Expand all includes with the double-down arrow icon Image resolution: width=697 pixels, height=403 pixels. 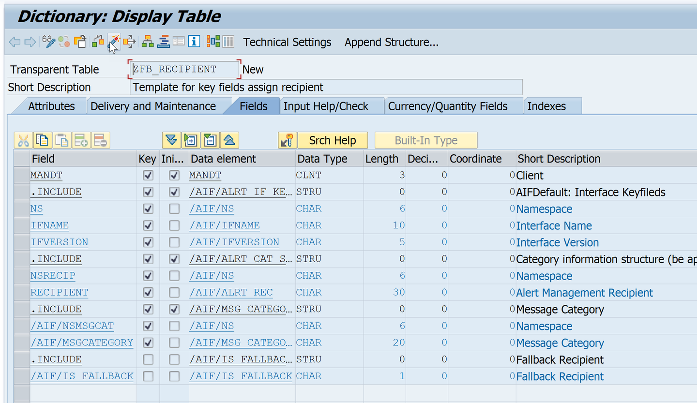tap(171, 140)
